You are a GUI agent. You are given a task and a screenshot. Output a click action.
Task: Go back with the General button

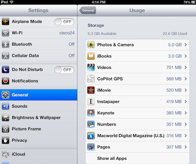pos(88,10)
